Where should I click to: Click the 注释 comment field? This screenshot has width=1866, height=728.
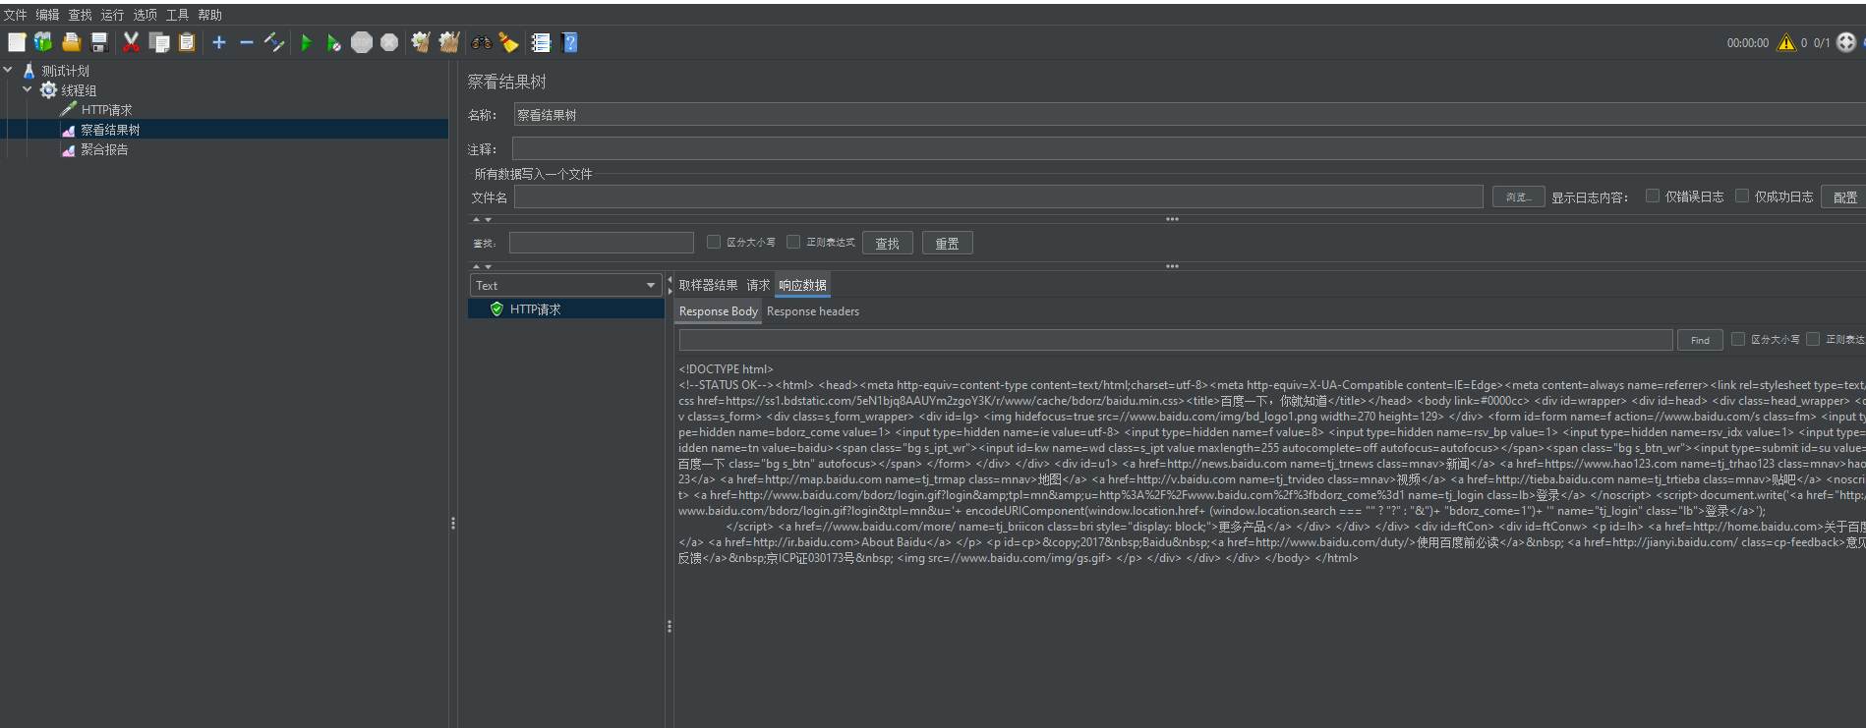(x=1189, y=149)
